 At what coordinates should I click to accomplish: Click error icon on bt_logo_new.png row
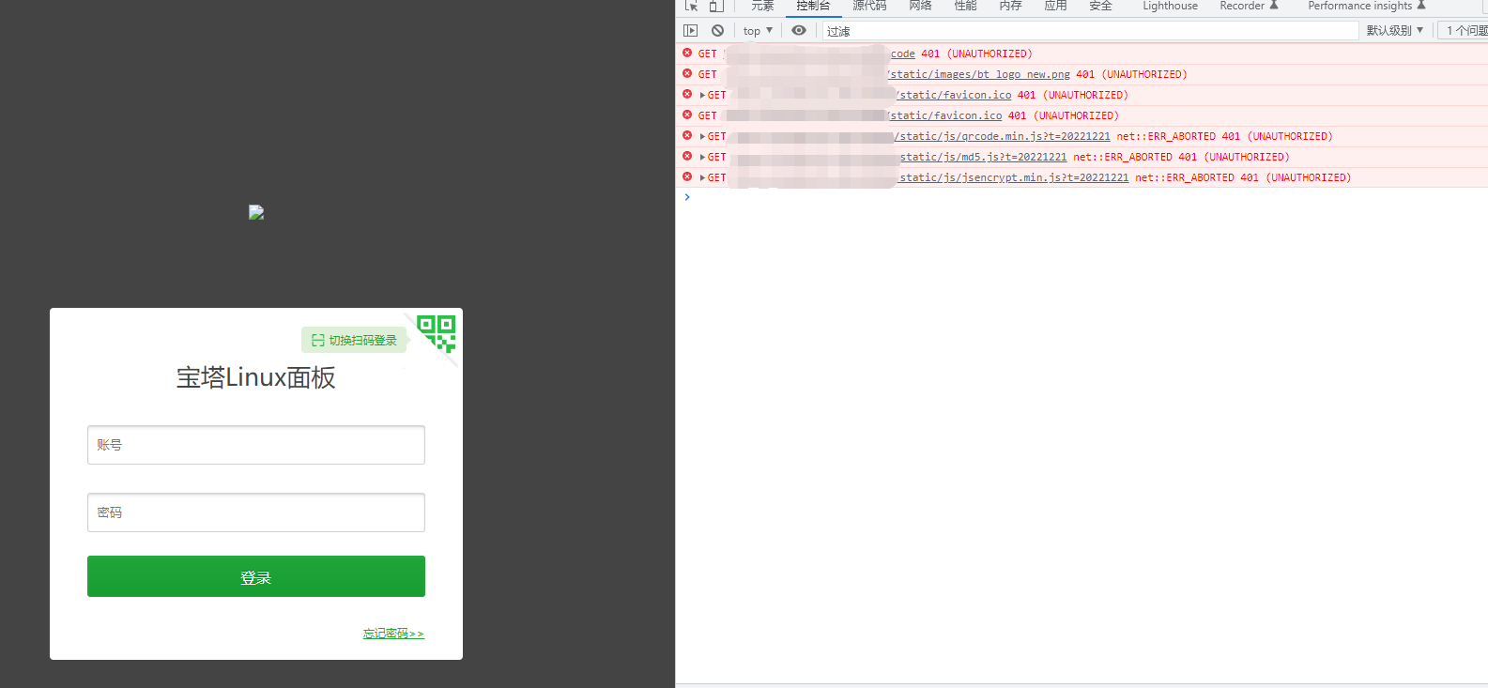tap(687, 74)
